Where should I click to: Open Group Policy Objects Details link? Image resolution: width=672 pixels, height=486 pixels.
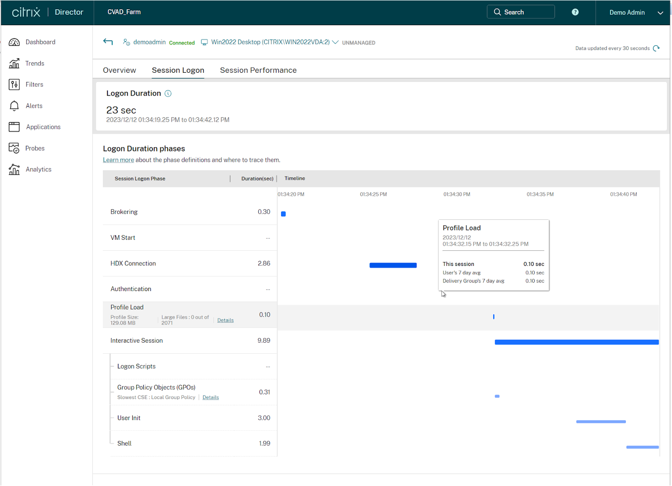point(211,397)
